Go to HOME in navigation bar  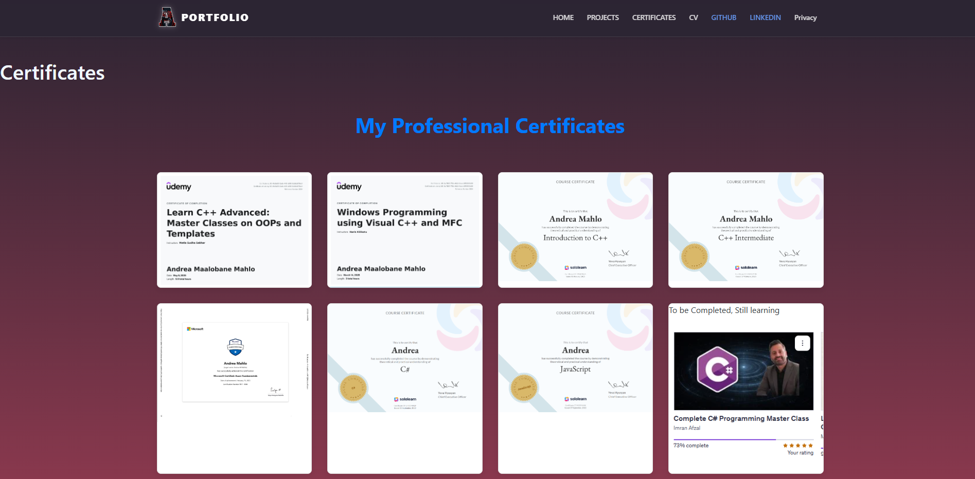point(563,17)
